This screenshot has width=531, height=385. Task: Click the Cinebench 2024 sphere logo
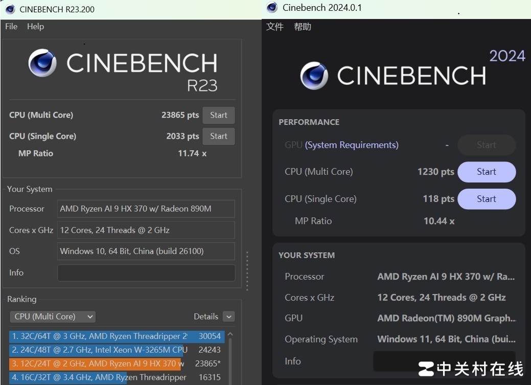[x=314, y=75]
